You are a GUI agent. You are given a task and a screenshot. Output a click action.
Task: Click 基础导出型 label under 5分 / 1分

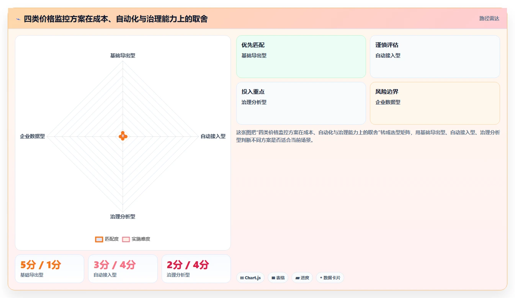tap(32, 275)
